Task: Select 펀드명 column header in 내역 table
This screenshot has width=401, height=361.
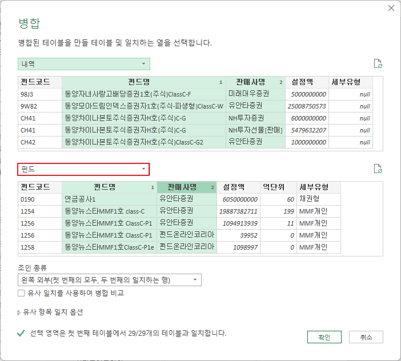Action: [x=144, y=82]
